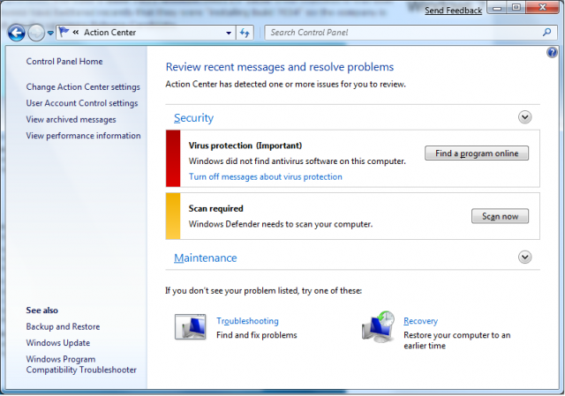The width and height of the screenshot is (565, 396).
Task: Open the recent pages dropdown arrow
Action: pyautogui.click(x=50, y=34)
